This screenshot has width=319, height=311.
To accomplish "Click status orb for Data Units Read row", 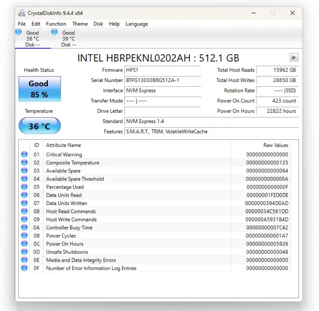I will click(x=24, y=195).
